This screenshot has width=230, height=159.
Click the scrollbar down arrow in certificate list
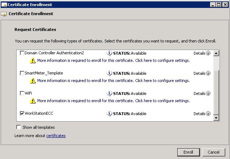pos(216,118)
